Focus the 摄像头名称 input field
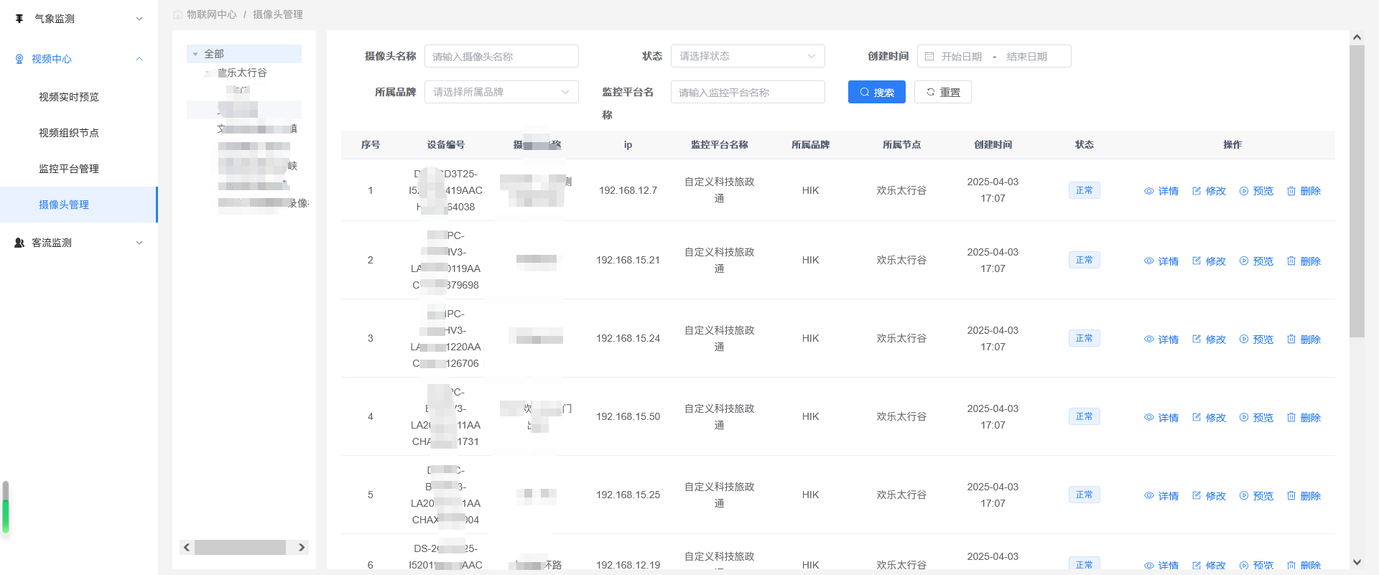The image size is (1379, 575). click(501, 56)
